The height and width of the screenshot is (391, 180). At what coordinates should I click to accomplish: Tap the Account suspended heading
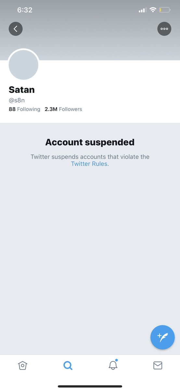pyautogui.click(x=90, y=142)
